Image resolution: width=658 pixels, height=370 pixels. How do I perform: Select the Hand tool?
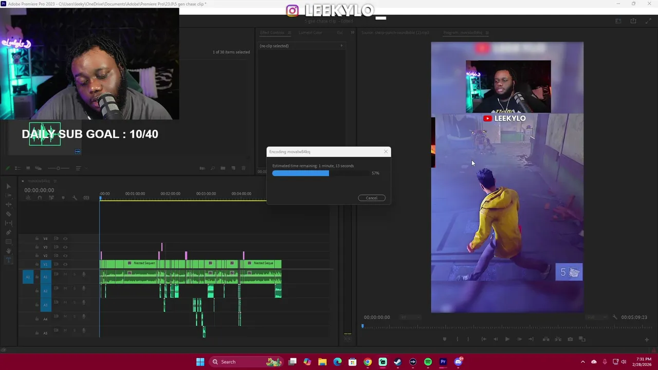coord(9,251)
